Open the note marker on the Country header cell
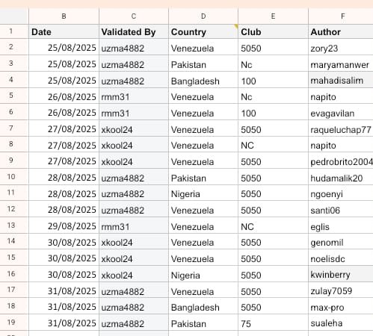373x336 pixels. coord(236,26)
